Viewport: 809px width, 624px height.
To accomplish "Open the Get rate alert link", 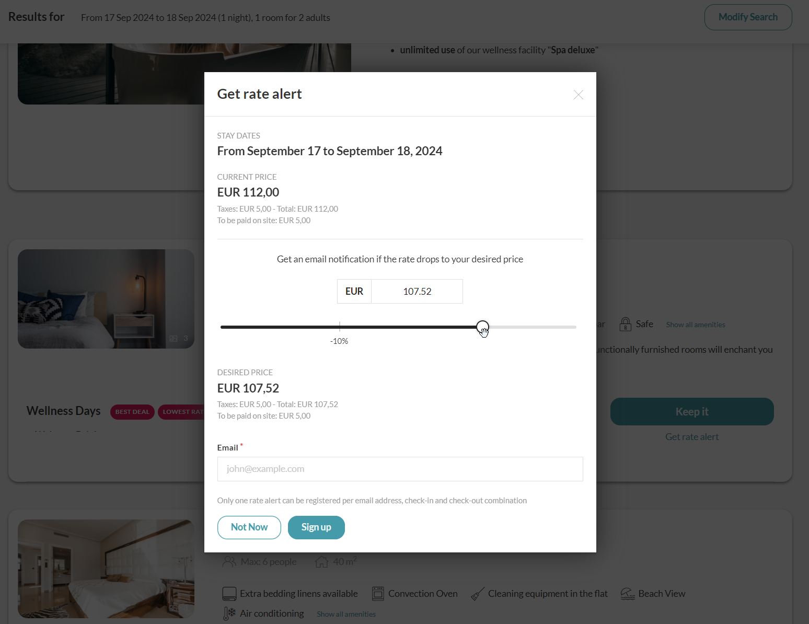I will [x=691, y=437].
